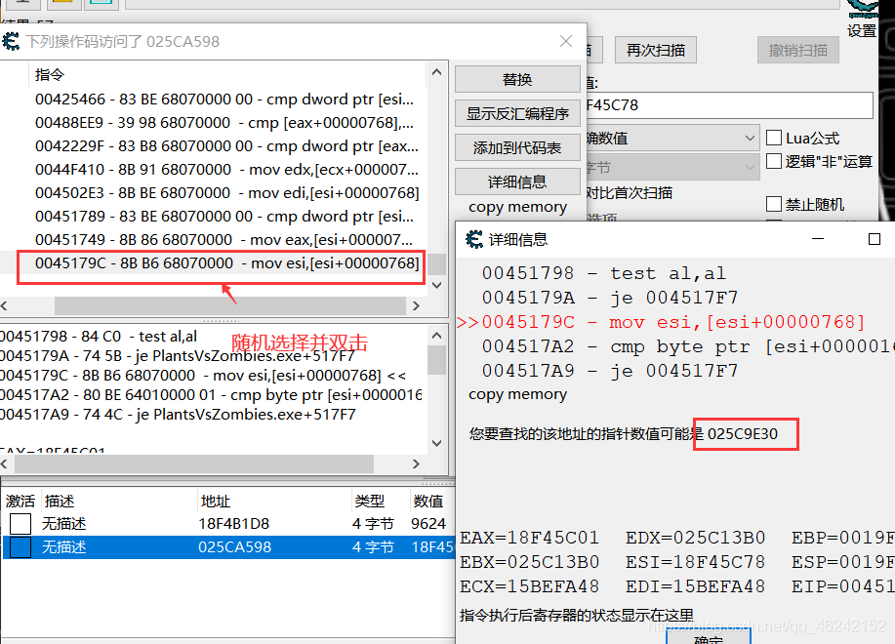Maximize the 详细信息 window
The height and width of the screenshot is (644, 895).
874,239
